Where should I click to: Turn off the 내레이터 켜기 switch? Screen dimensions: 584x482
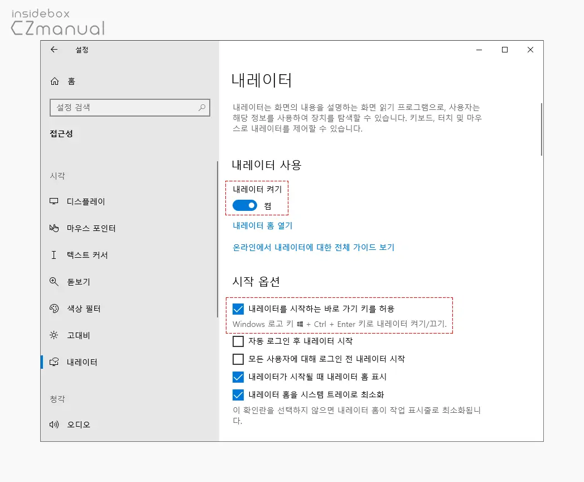[x=245, y=206]
